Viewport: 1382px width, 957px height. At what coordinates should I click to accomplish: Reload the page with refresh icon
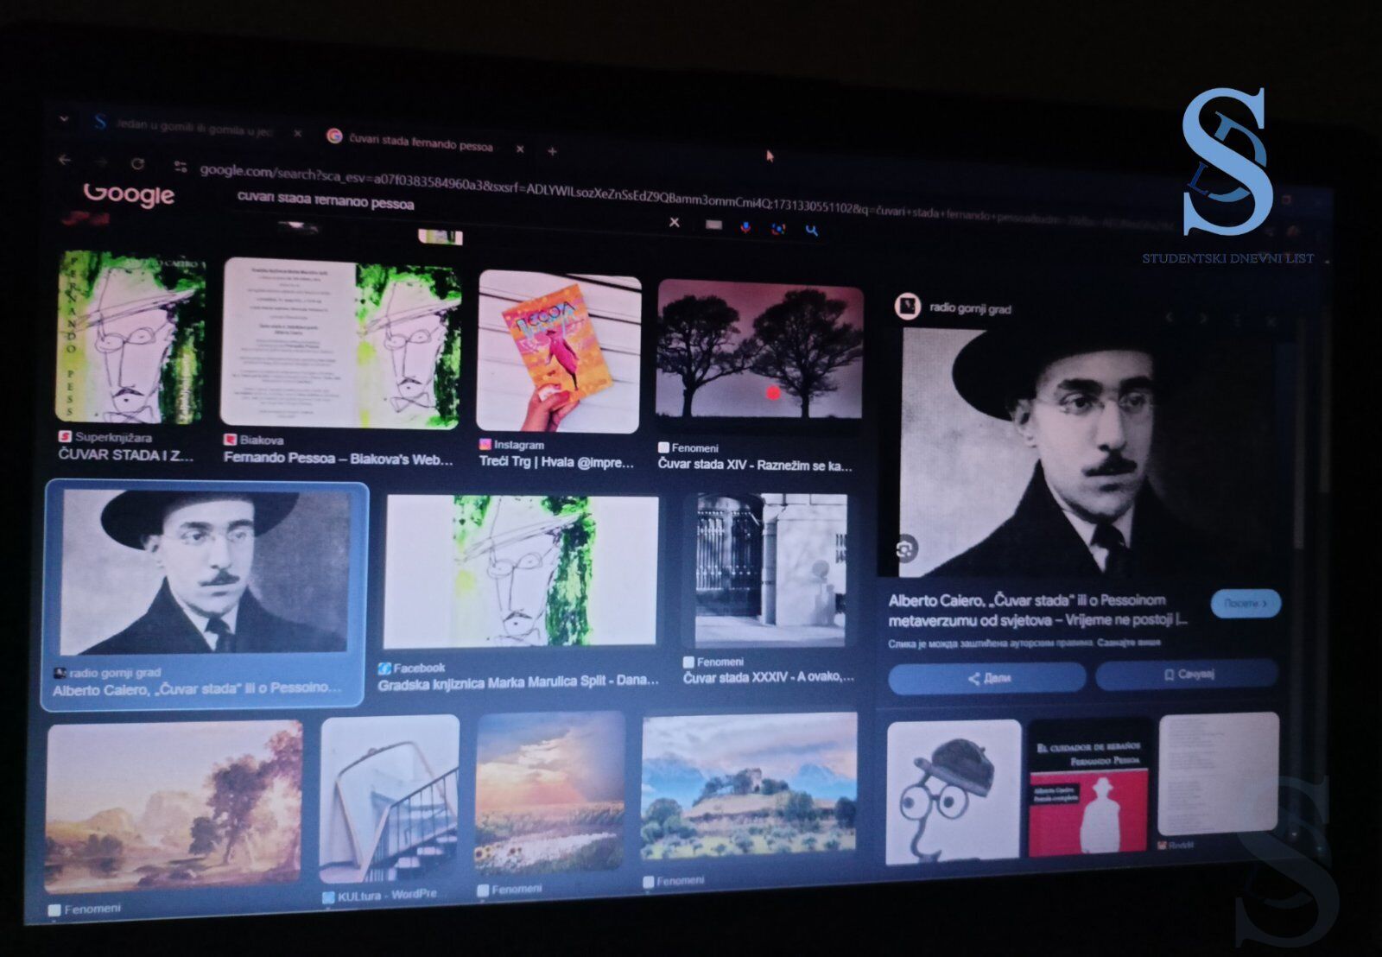137,163
